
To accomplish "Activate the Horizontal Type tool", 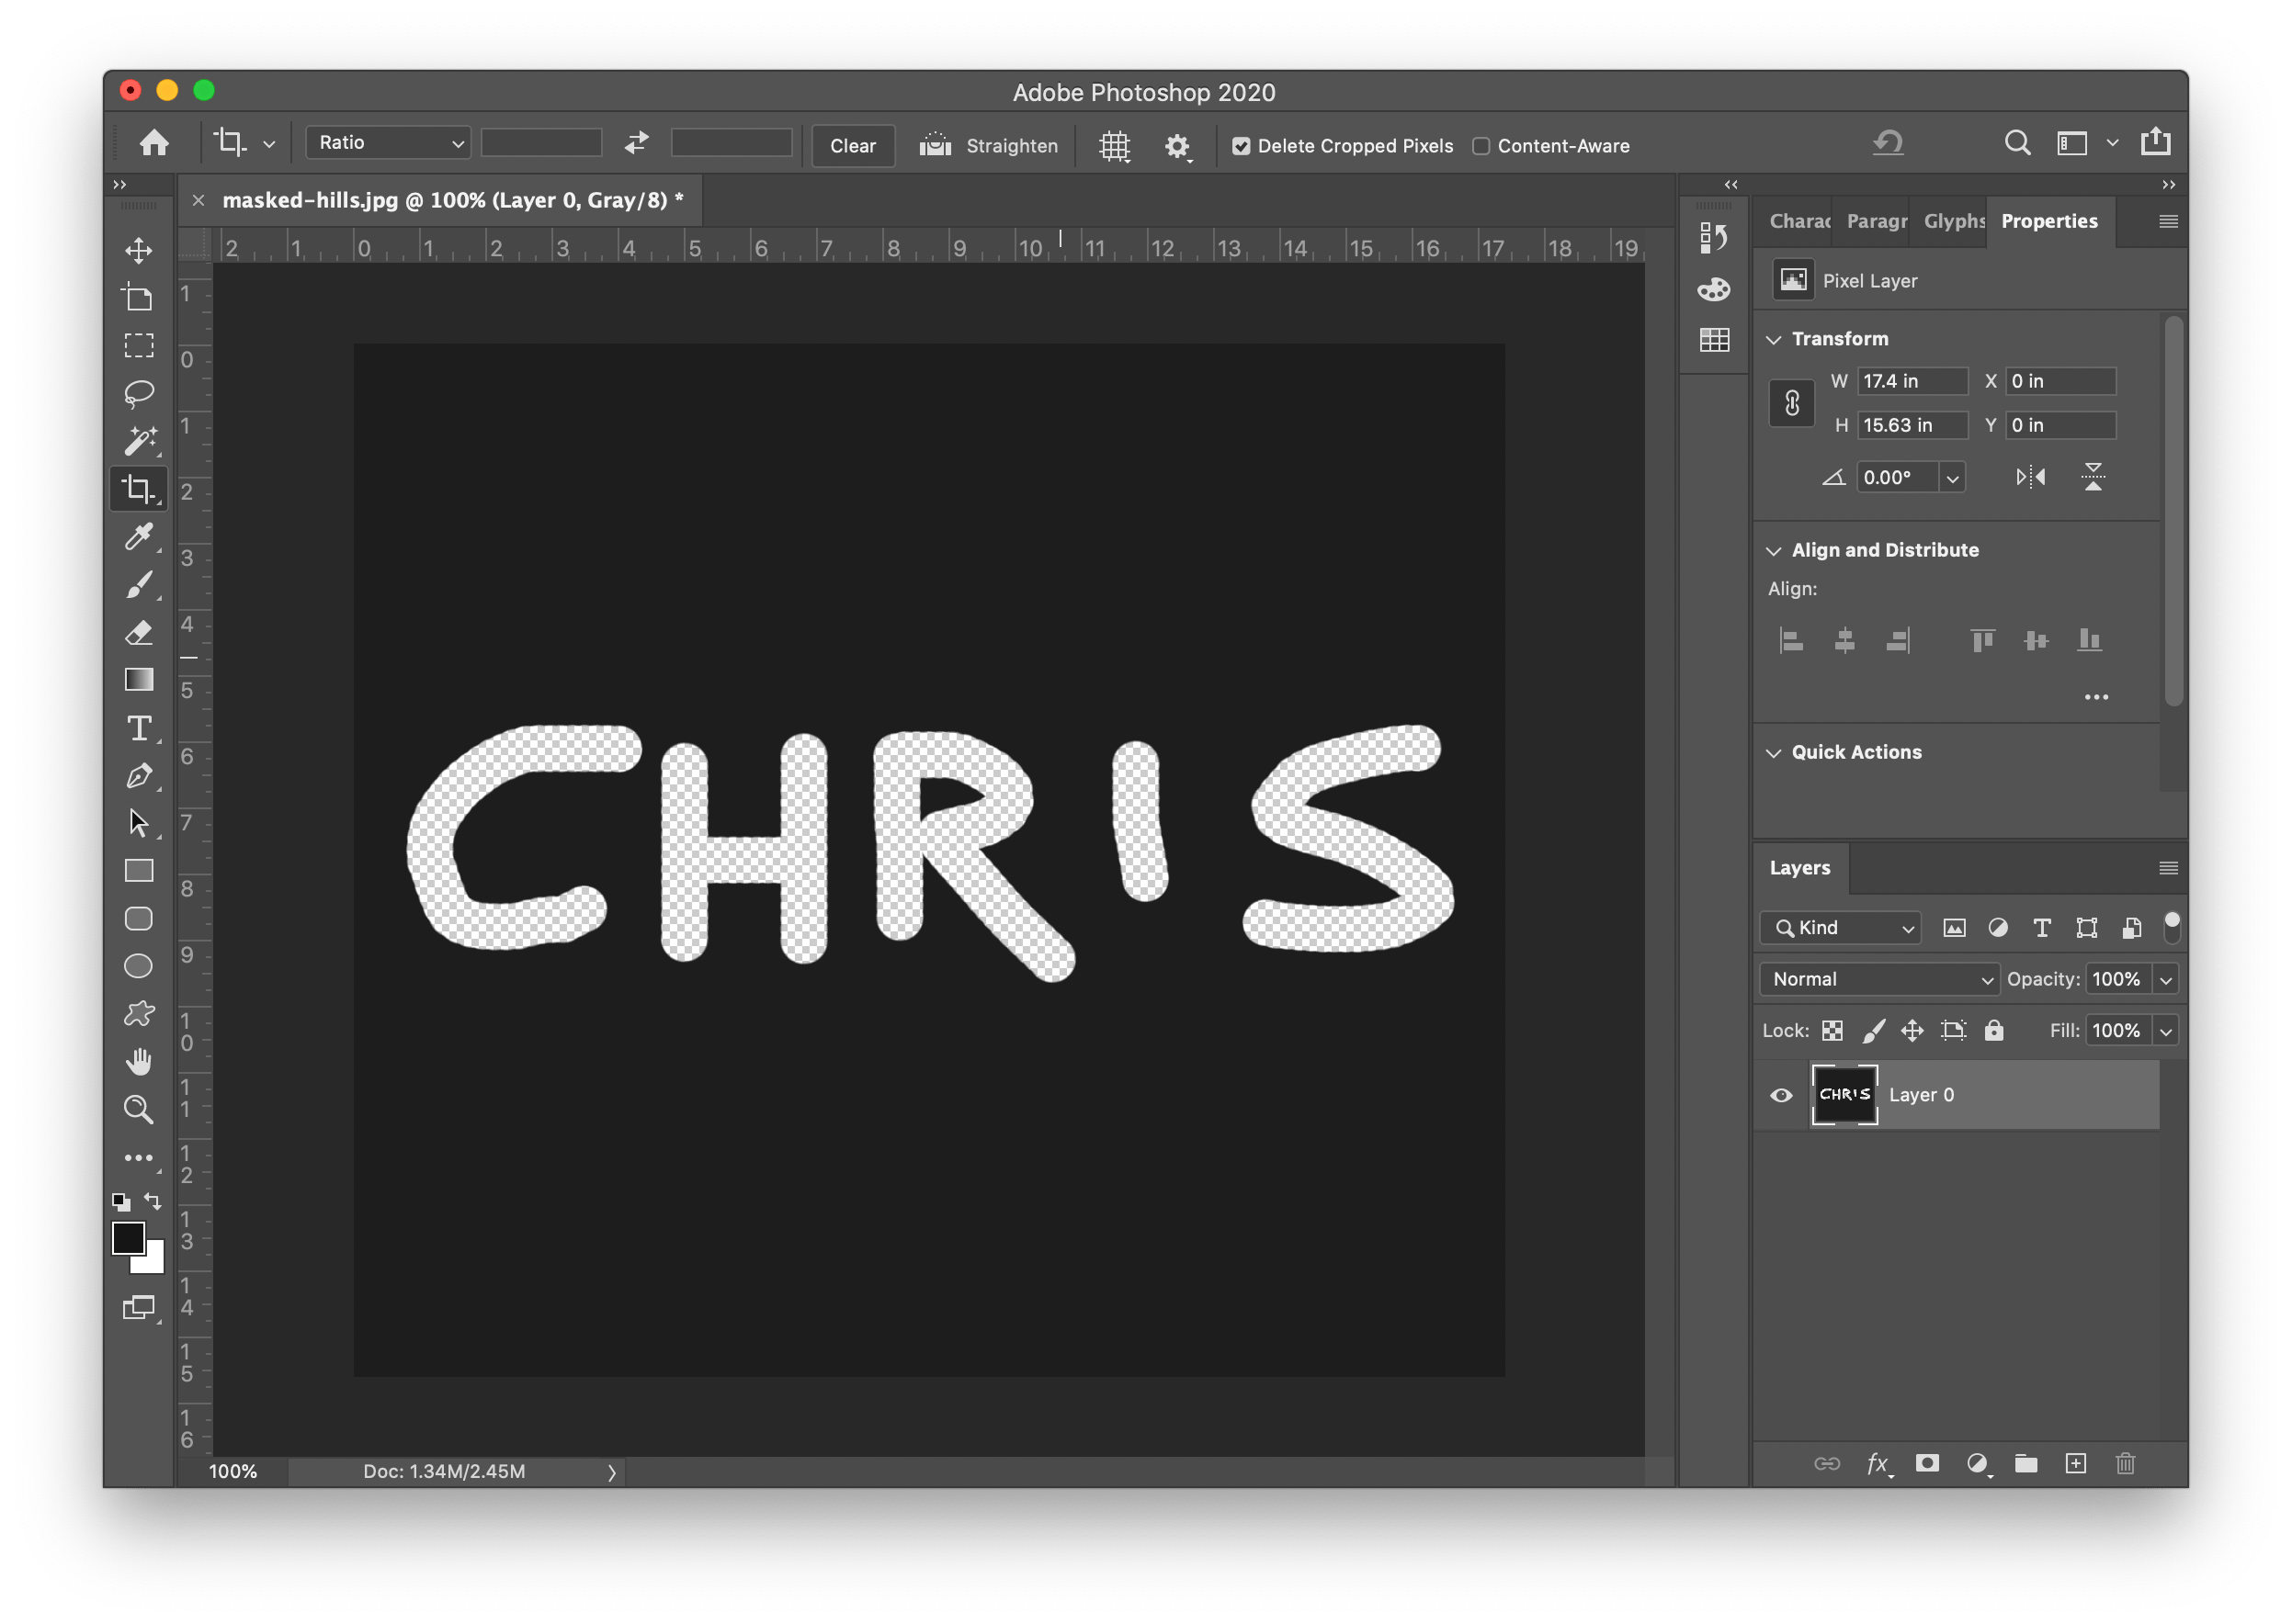I will [x=139, y=728].
